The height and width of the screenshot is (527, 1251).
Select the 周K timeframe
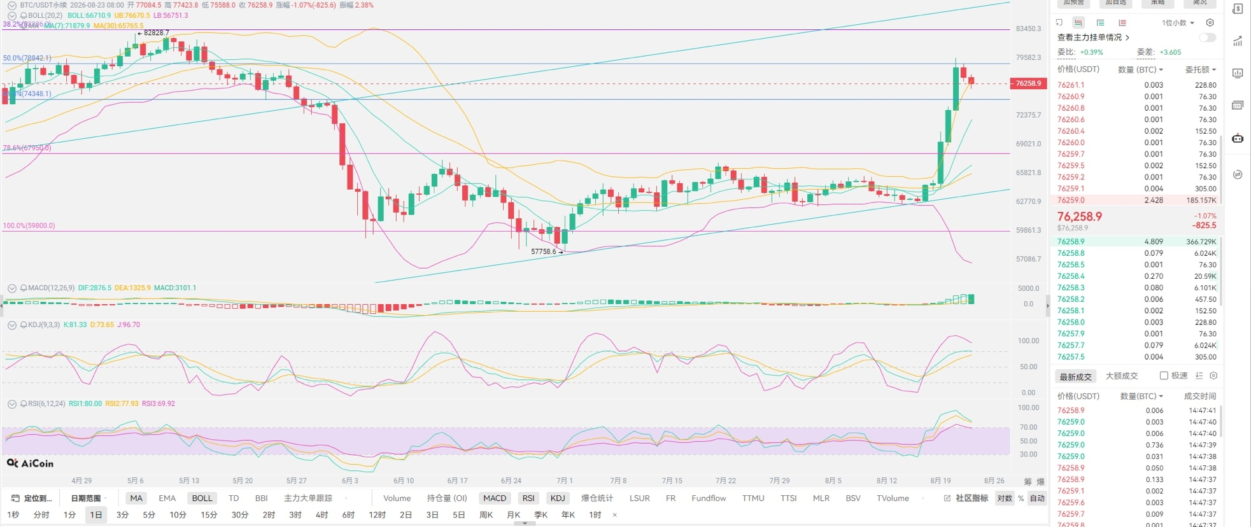pos(486,515)
